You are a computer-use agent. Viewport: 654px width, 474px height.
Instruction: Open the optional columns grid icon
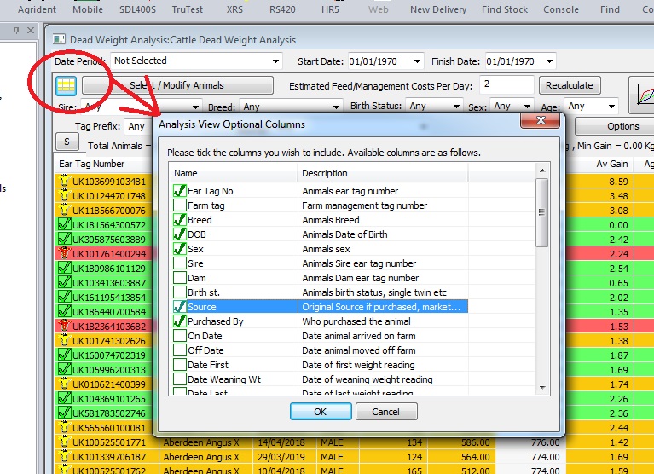66,86
